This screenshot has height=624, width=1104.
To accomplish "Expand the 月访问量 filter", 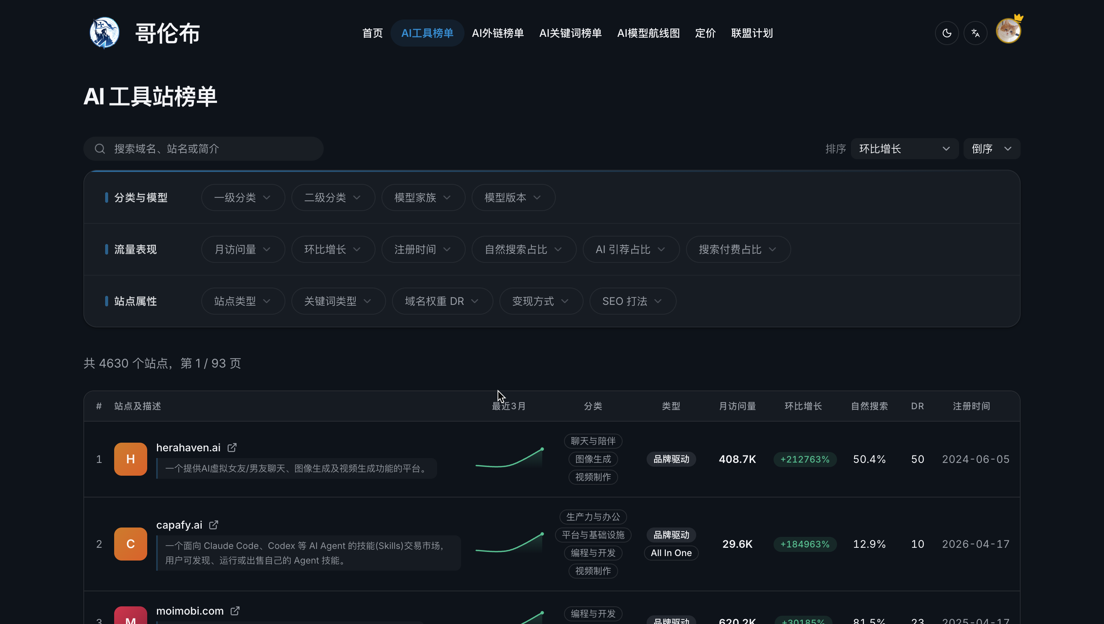I will (243, 249).
